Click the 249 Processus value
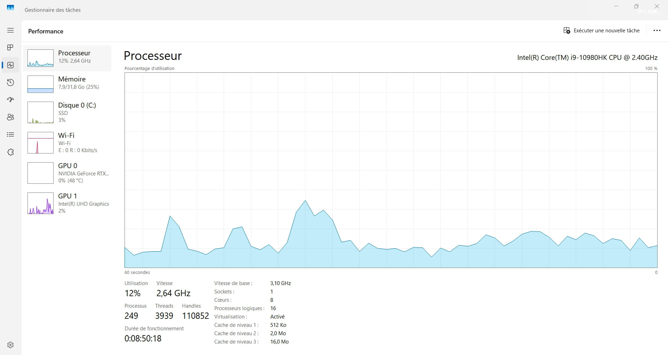The height and width of the screenshot is (355, 668). (x=131, y=316)
